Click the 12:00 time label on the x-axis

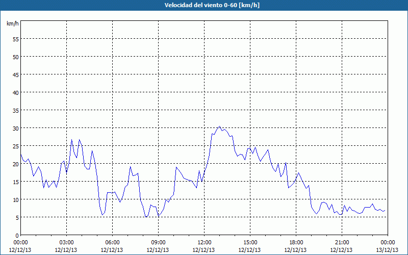pos(205,243)
